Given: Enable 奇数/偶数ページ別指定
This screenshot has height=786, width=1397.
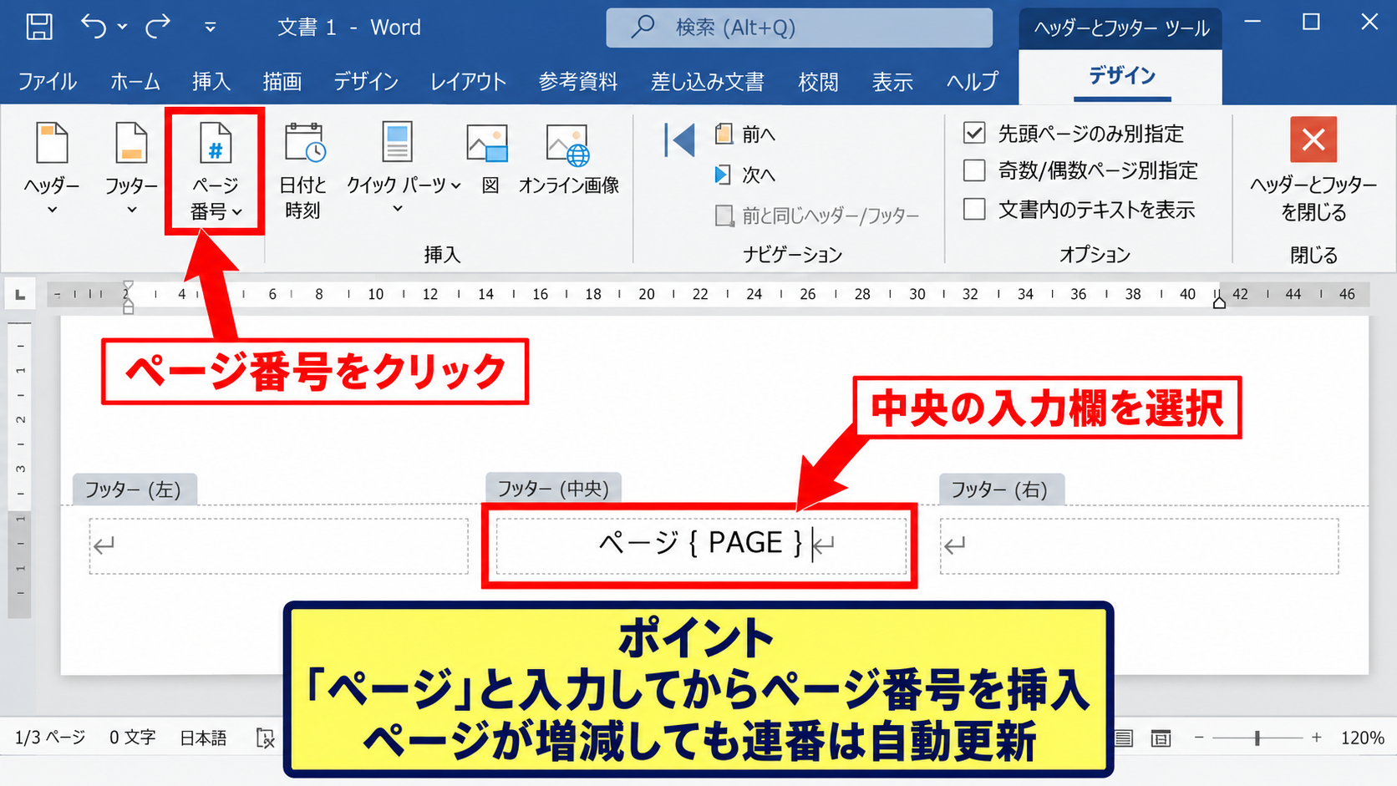Looking at the screenshot, I should click(x=974, y=170).
